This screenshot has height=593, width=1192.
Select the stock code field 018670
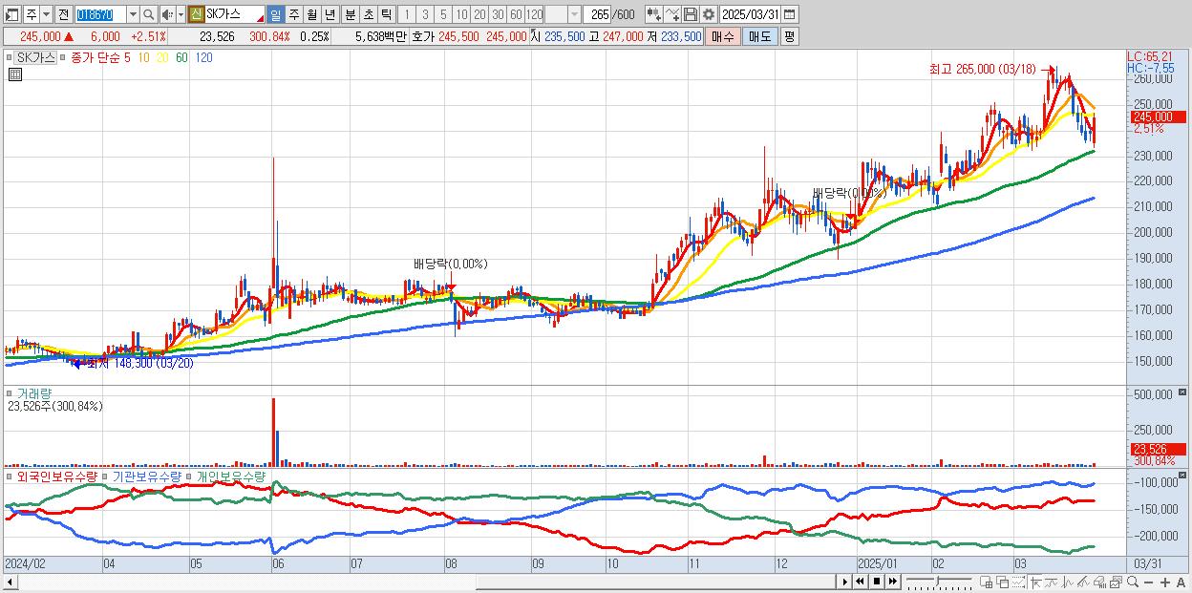point(99,14)
